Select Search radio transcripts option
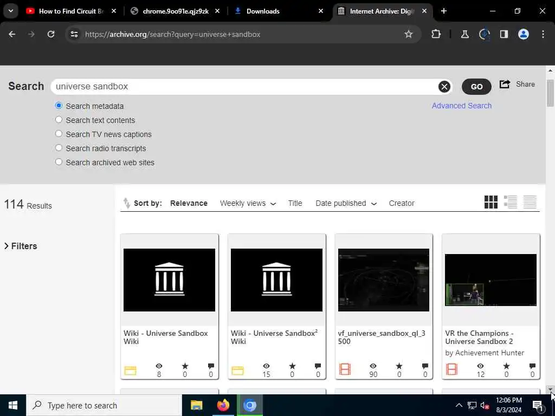The image size is (555, 416). point(59,148)
